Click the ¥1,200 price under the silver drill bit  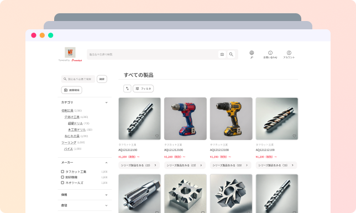(129, 157)
